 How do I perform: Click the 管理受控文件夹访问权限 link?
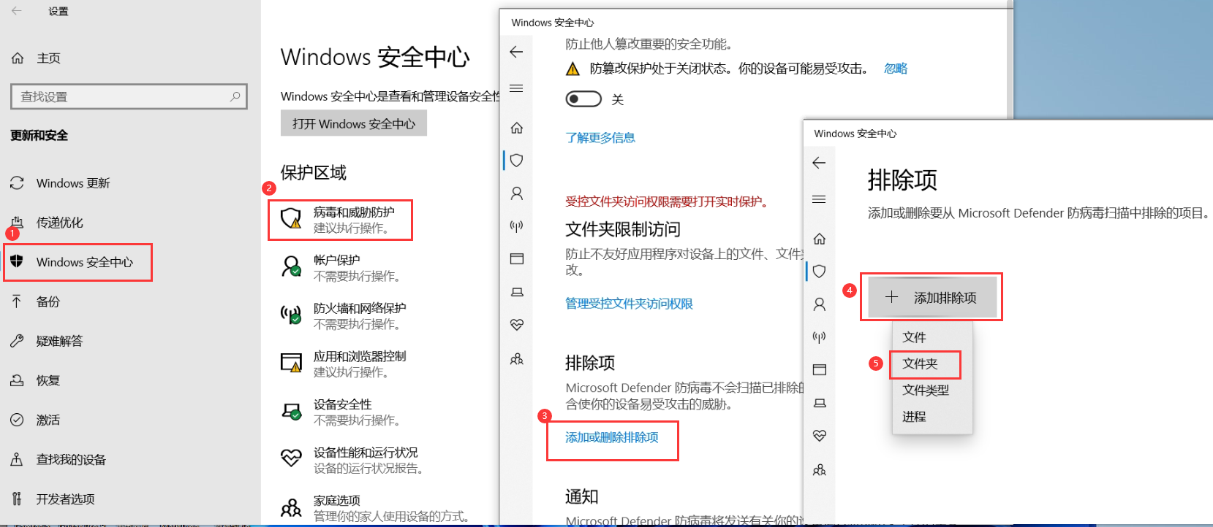click(x=629, y=304)
